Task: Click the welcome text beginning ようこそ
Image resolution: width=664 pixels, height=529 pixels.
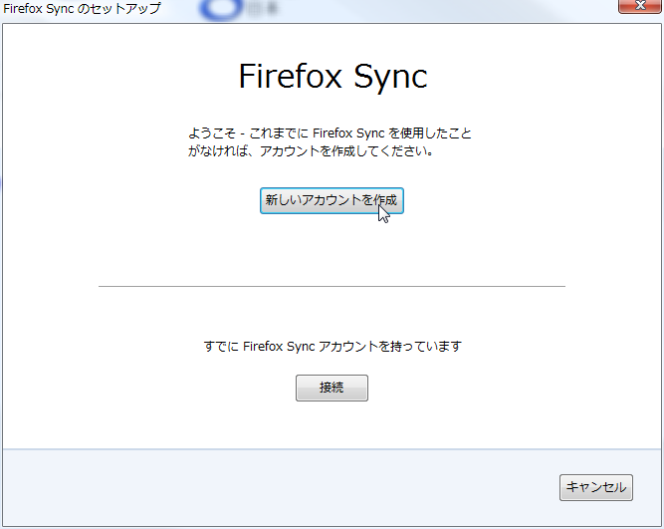Action: [x=330, y=142]
